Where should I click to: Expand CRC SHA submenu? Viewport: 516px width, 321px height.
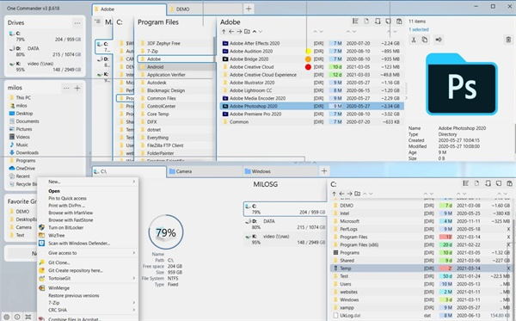pyautogui.click(x=134, y=310)
